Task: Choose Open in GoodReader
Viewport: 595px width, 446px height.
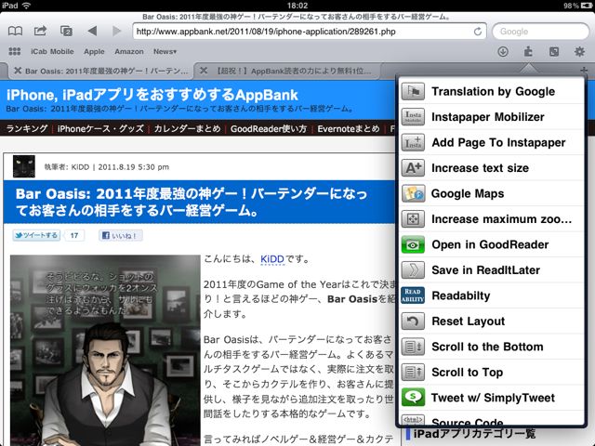Action: click(x=492, y=244)
